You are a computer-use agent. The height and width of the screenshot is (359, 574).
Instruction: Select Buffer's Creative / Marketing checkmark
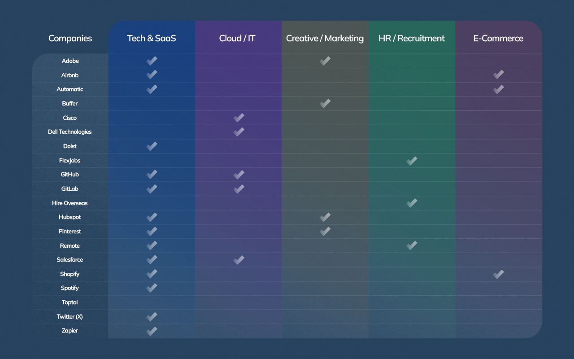click(x=325, y=103)
